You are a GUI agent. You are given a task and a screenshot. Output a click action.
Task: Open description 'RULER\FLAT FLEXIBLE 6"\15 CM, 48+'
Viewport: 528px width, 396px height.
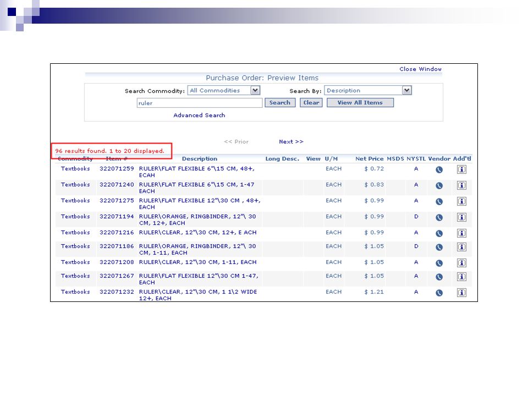[197, 172]
